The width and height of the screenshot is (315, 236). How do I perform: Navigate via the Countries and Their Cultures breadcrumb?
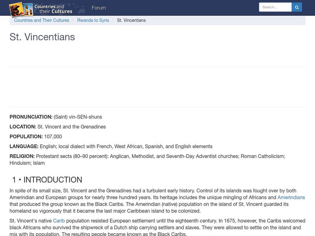click(41, 20)
